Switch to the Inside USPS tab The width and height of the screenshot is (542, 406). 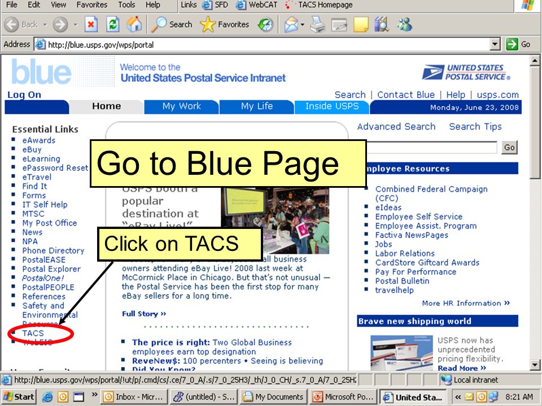(332, 107)
